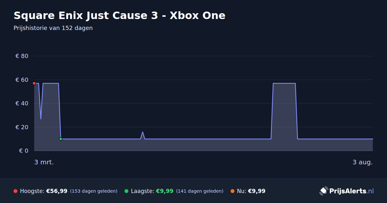Click the 3 mrt. start date label

tap(44, 162)
